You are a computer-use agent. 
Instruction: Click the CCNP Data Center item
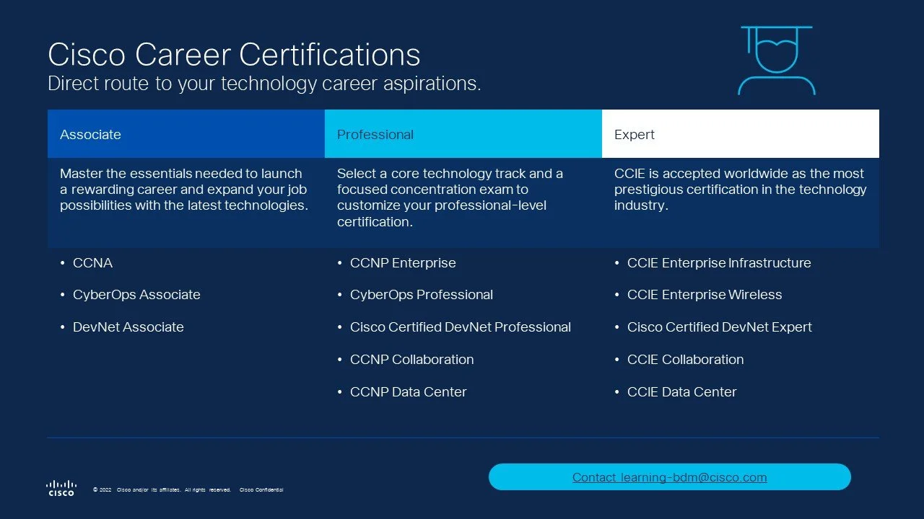click(x=409, y=392)
